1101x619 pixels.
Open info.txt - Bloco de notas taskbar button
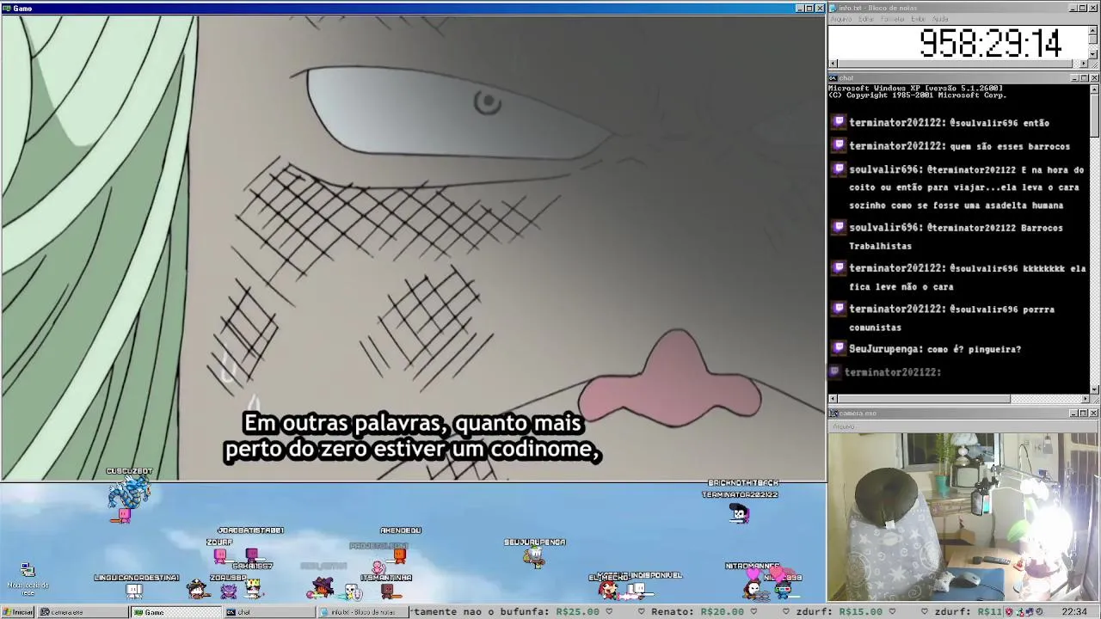click(x=362, y=612)
